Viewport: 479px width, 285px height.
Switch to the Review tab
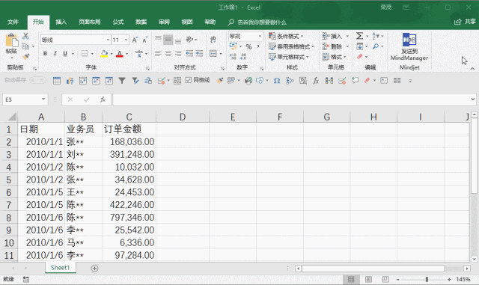[x=164, y=22]
